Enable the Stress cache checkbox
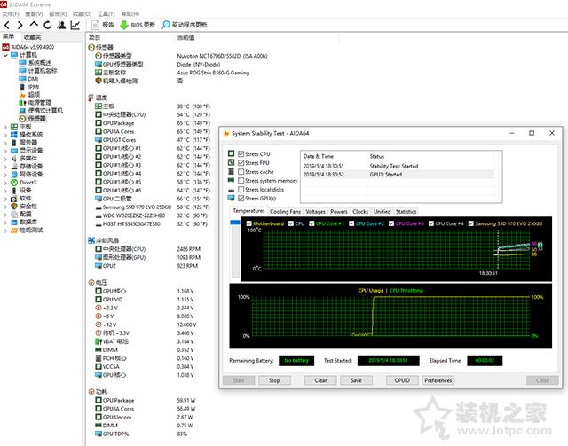The image size is (568, 446). [x=241, y=172]
